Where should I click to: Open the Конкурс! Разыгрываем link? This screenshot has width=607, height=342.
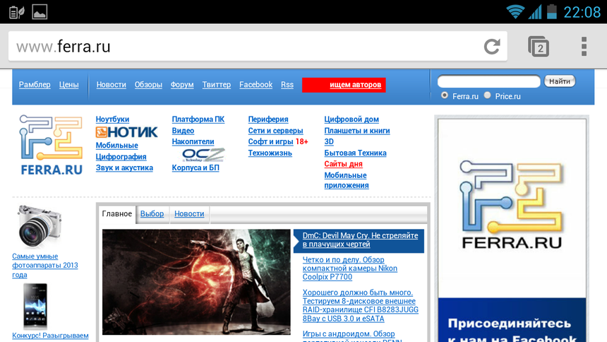click(x=50, y=336)
